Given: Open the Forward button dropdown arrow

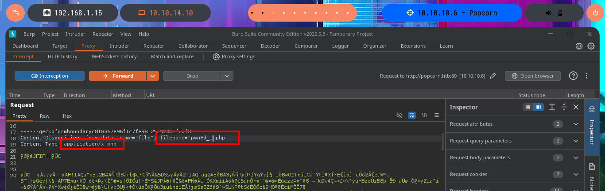Looking at the screenshot, I should point(153,76).
